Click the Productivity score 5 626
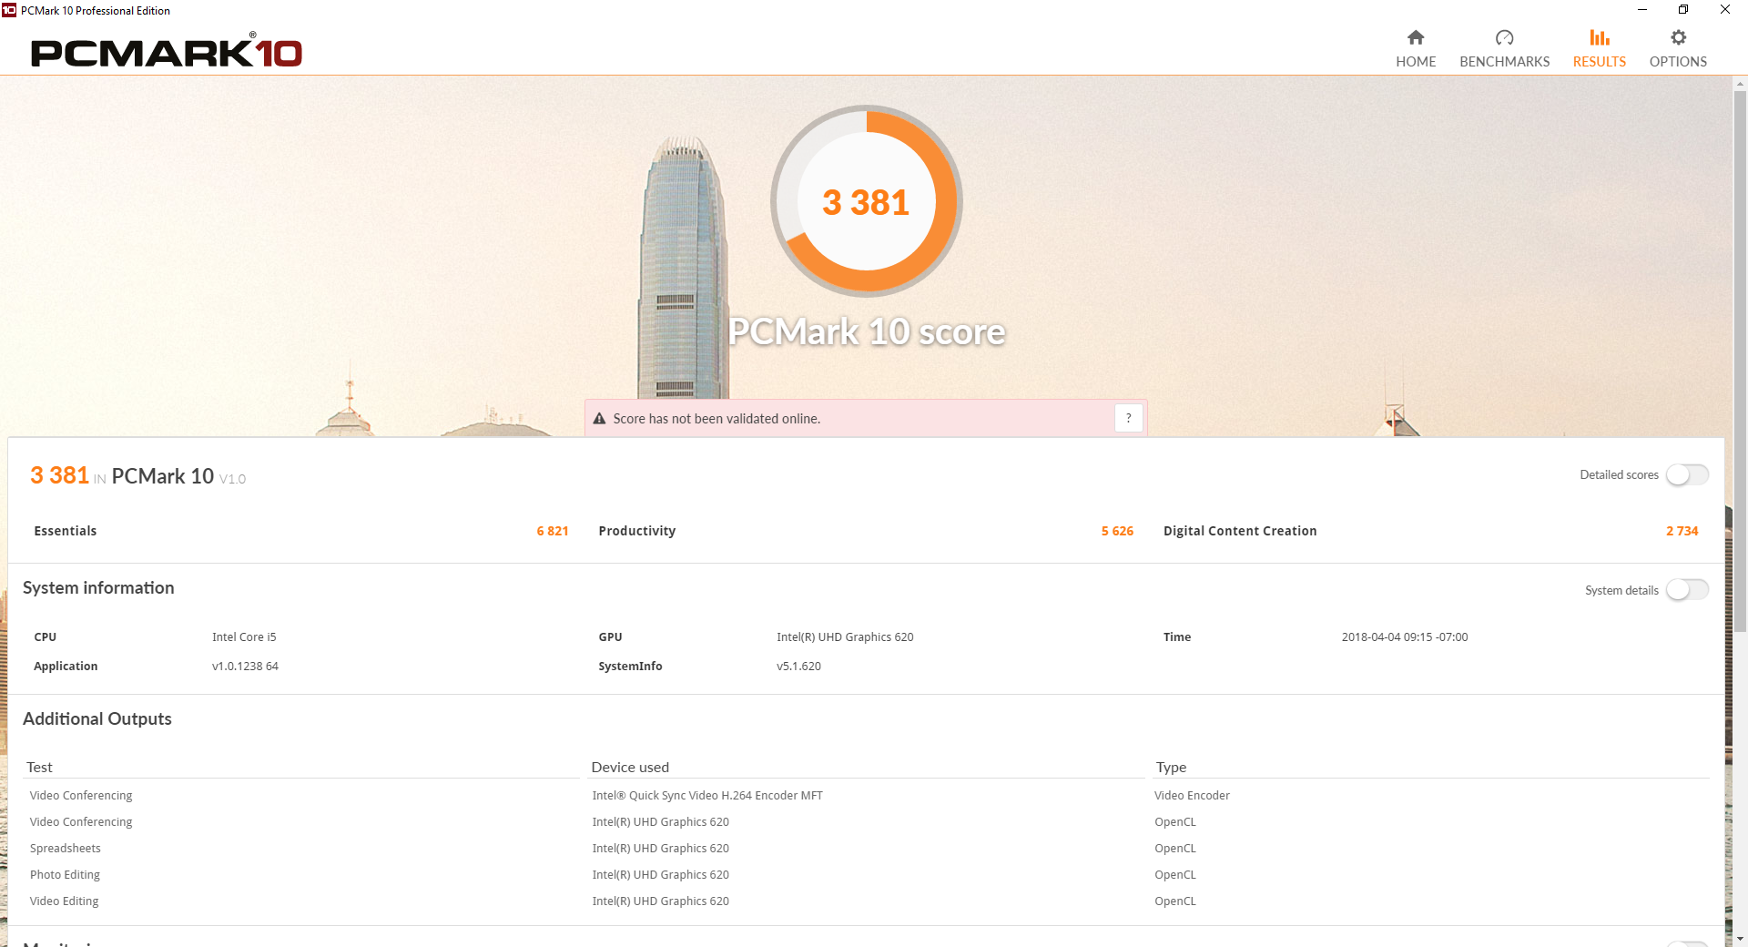Image resolution: width=1748 pixels, height=947 pixels. [1117, 531]
